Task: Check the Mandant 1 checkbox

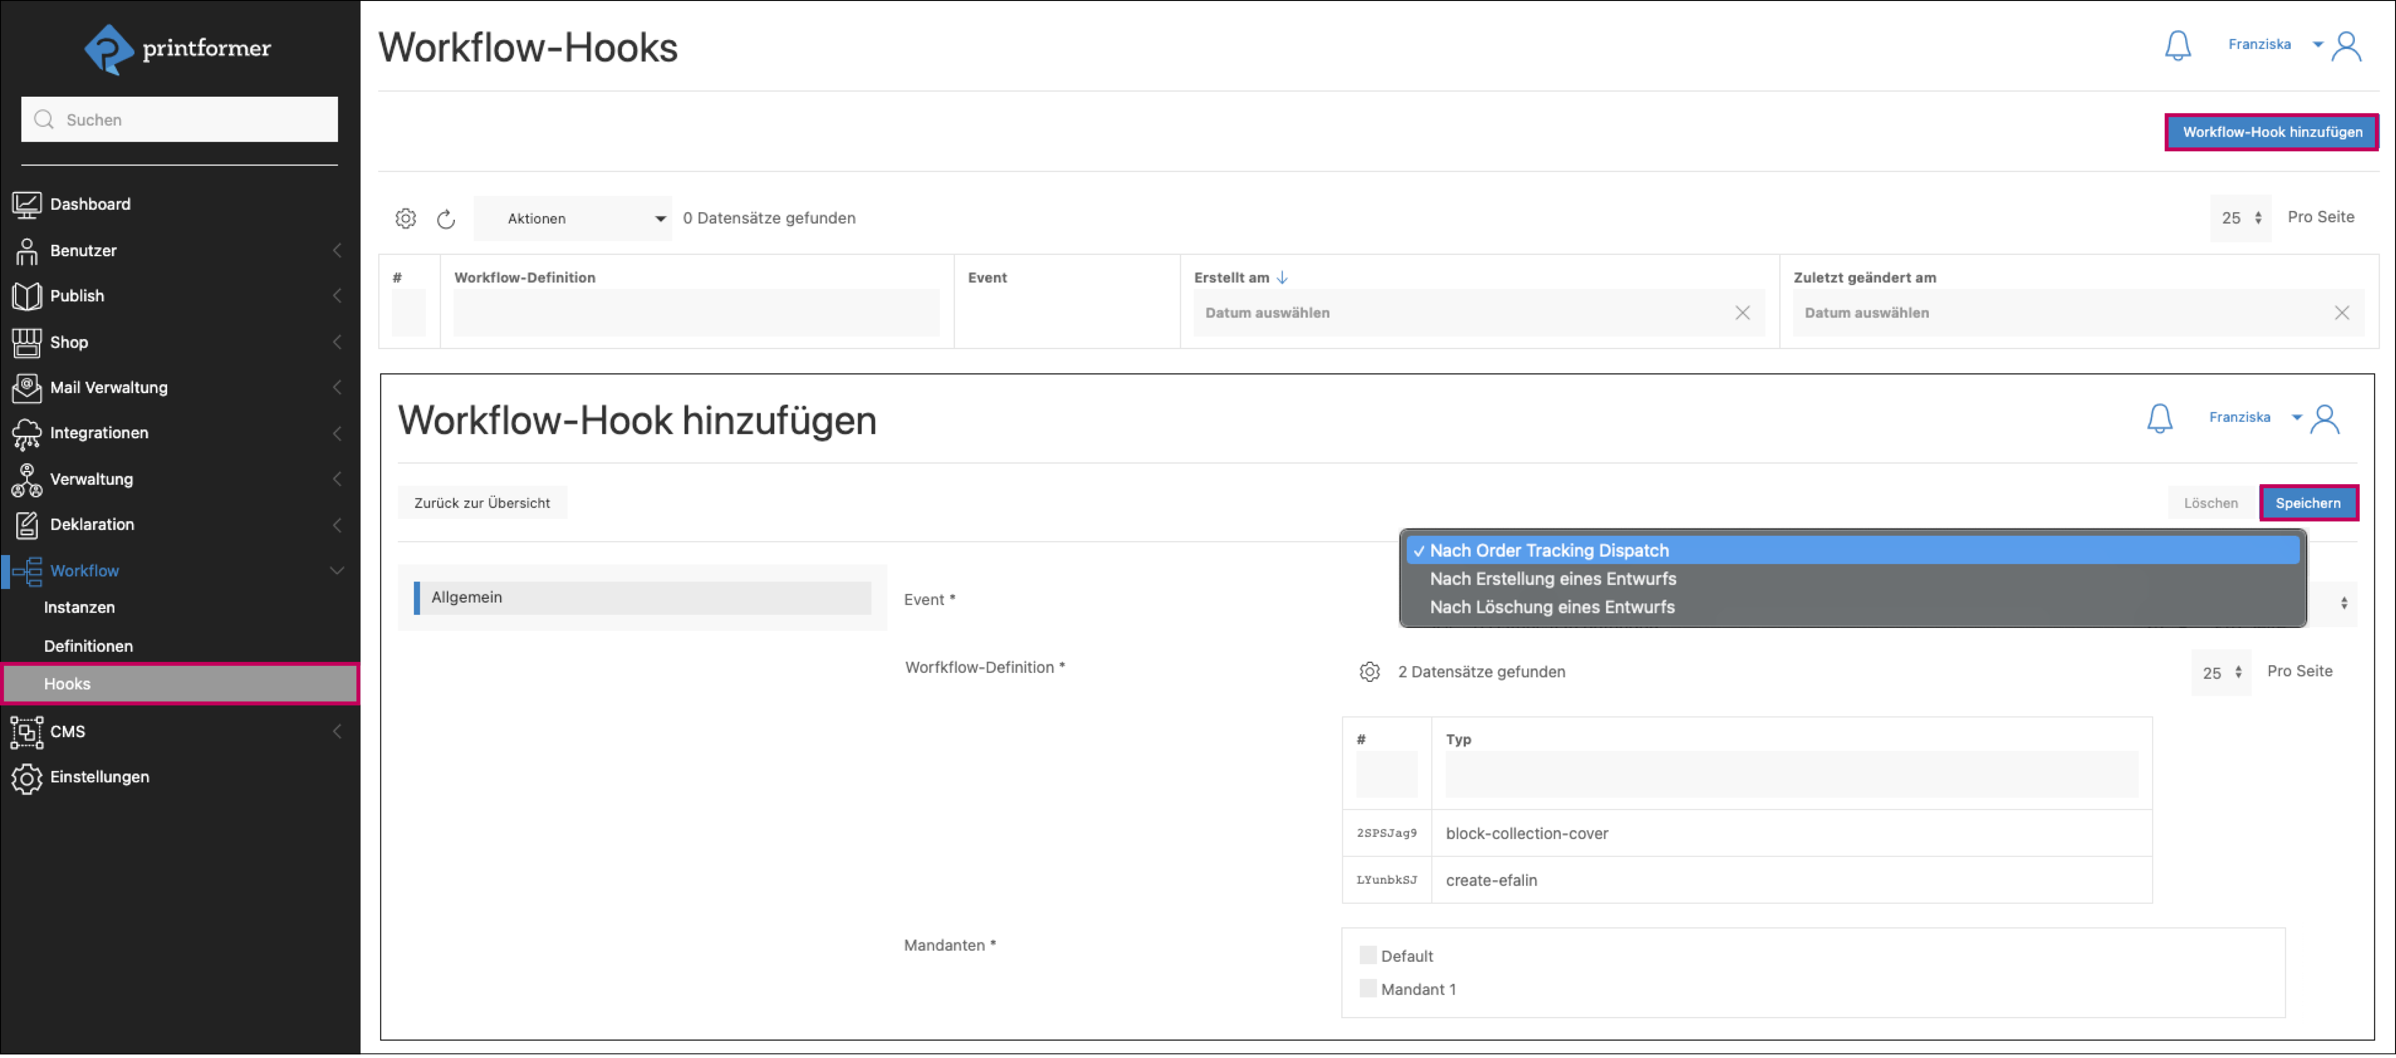Action: point(1367,989)
